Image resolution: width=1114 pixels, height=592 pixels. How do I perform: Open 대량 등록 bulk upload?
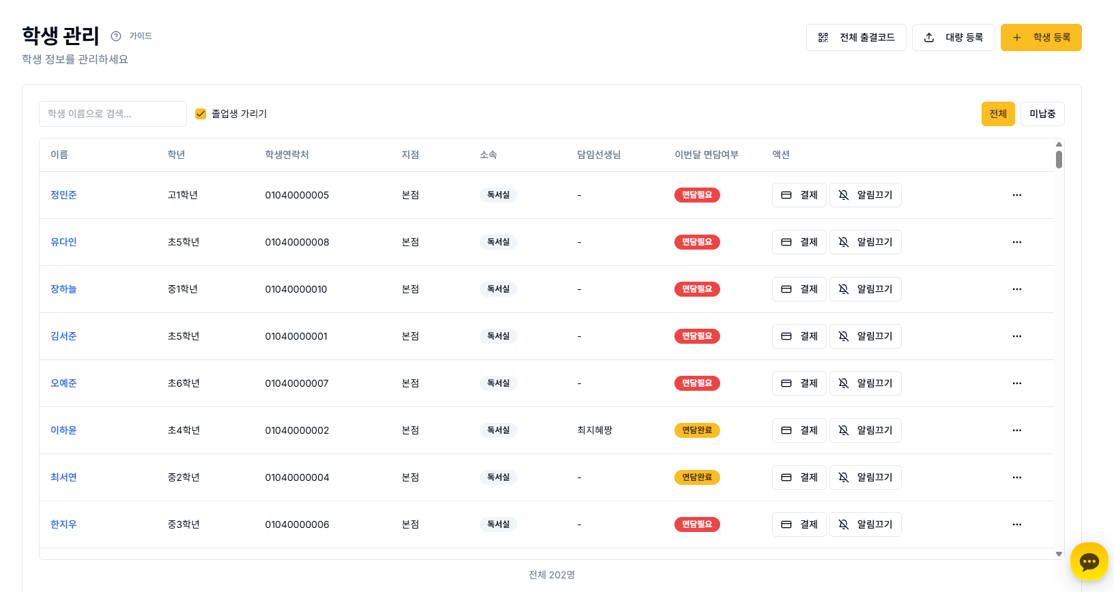pos(953,38)
